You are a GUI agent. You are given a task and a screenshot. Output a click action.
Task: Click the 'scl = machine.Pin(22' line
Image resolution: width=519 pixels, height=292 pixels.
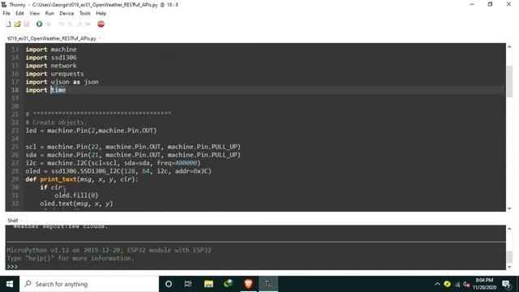(x=133, y=147)
